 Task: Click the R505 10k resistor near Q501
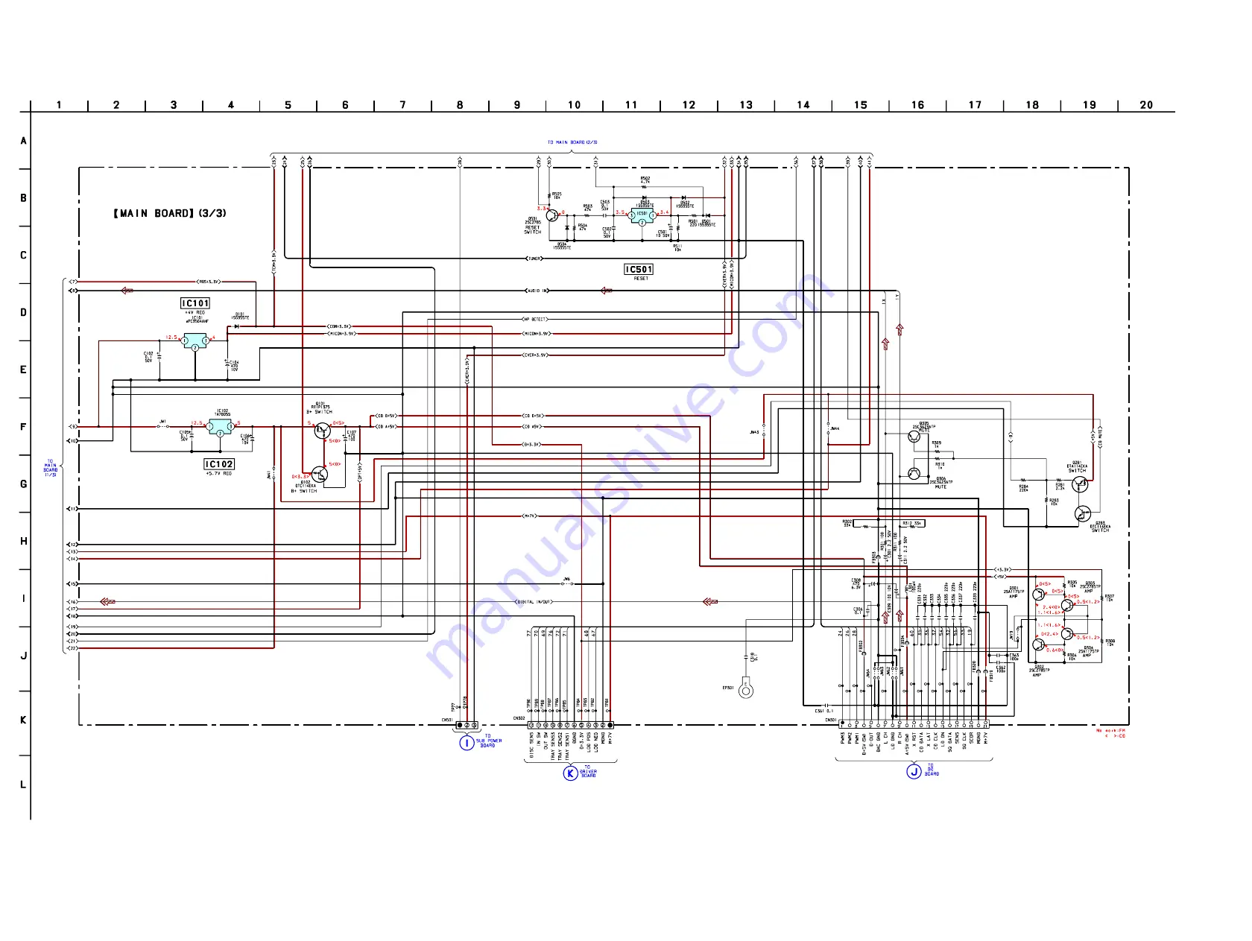[550, 195]
